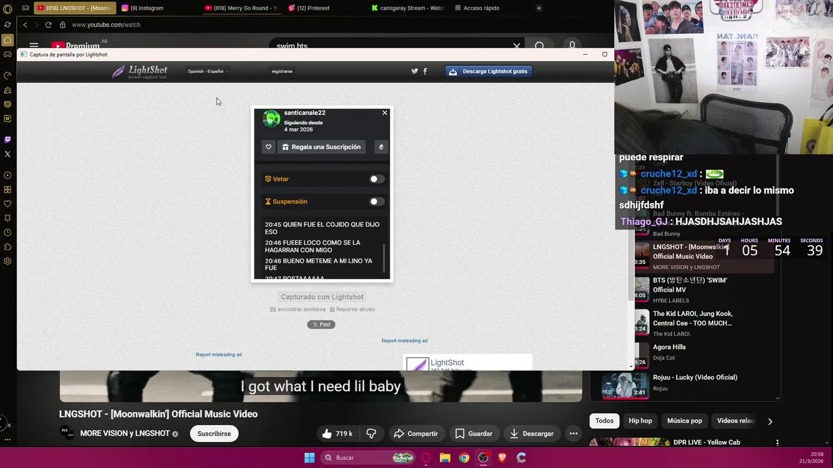Open the four-squares Speed Dial sidebar icon
Viewport: 833px width, 468px height.
[8, 190]
